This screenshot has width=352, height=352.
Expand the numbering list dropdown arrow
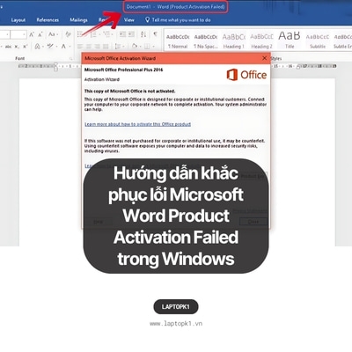99,35
